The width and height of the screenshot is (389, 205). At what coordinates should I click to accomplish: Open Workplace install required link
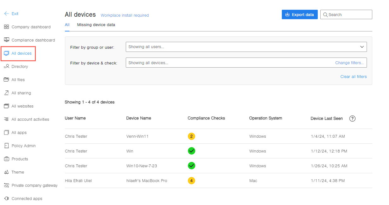pyautogui.click(x=125, y=15)
